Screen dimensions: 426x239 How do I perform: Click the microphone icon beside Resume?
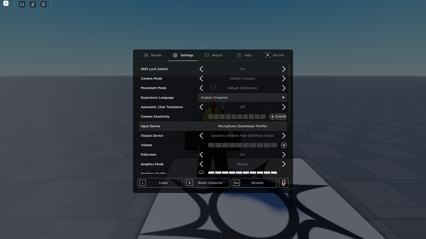tap(283, 182)
